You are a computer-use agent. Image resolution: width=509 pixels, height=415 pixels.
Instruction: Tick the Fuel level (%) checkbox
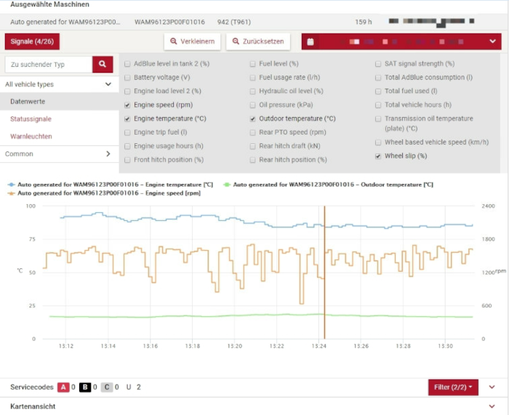coord(253,64)
